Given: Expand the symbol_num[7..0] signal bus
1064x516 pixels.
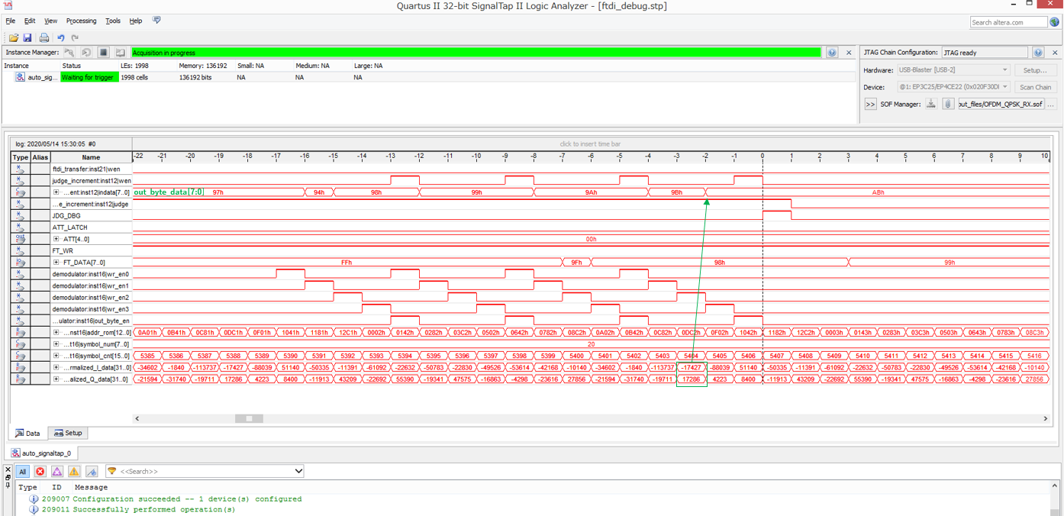Looking at the screenshot, I should 56,344.
